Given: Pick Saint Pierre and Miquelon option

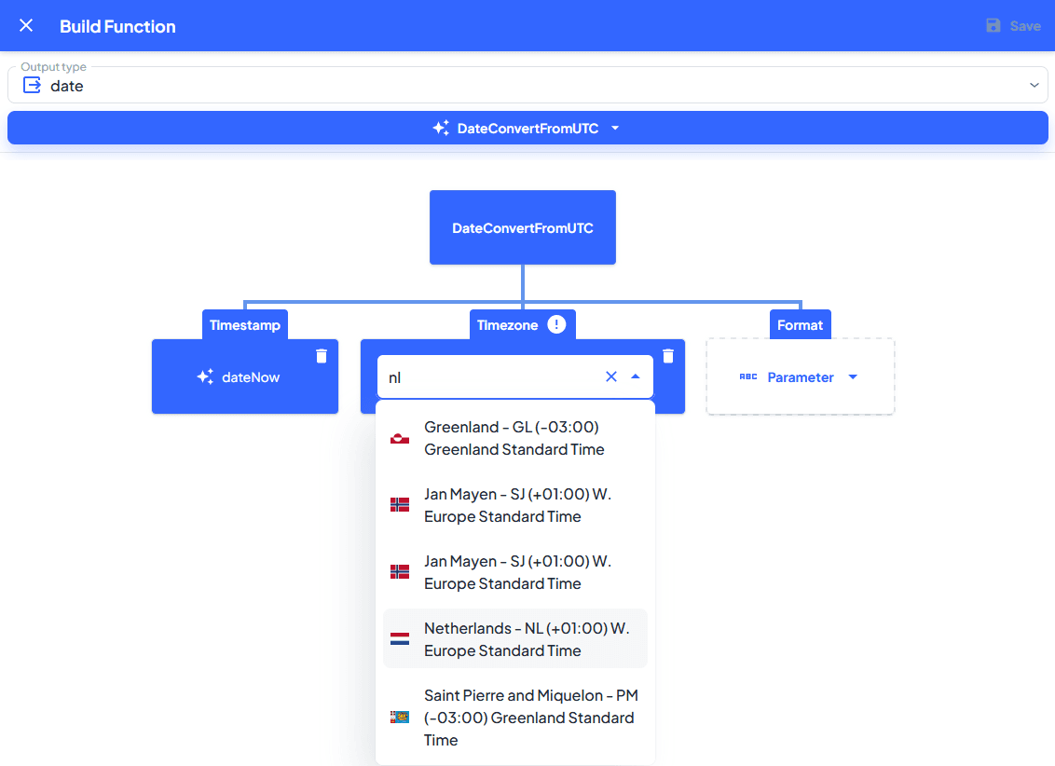Looking at the screenshot, I should [x=515, y=718].
